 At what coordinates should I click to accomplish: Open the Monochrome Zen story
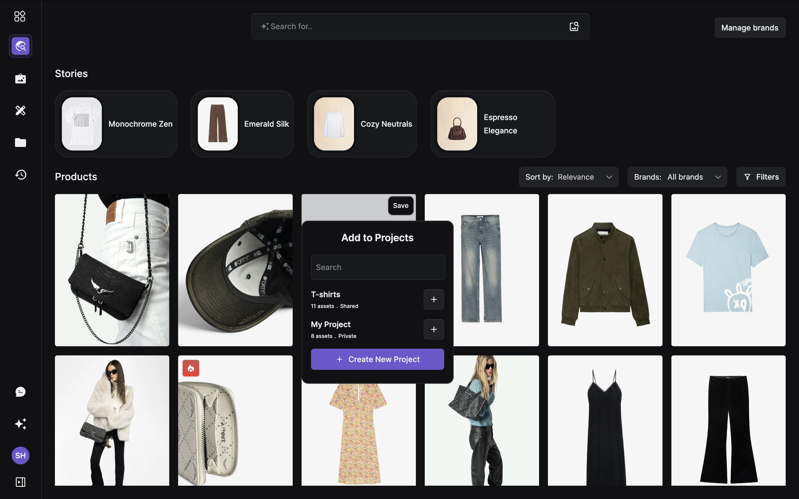[116, 124]
